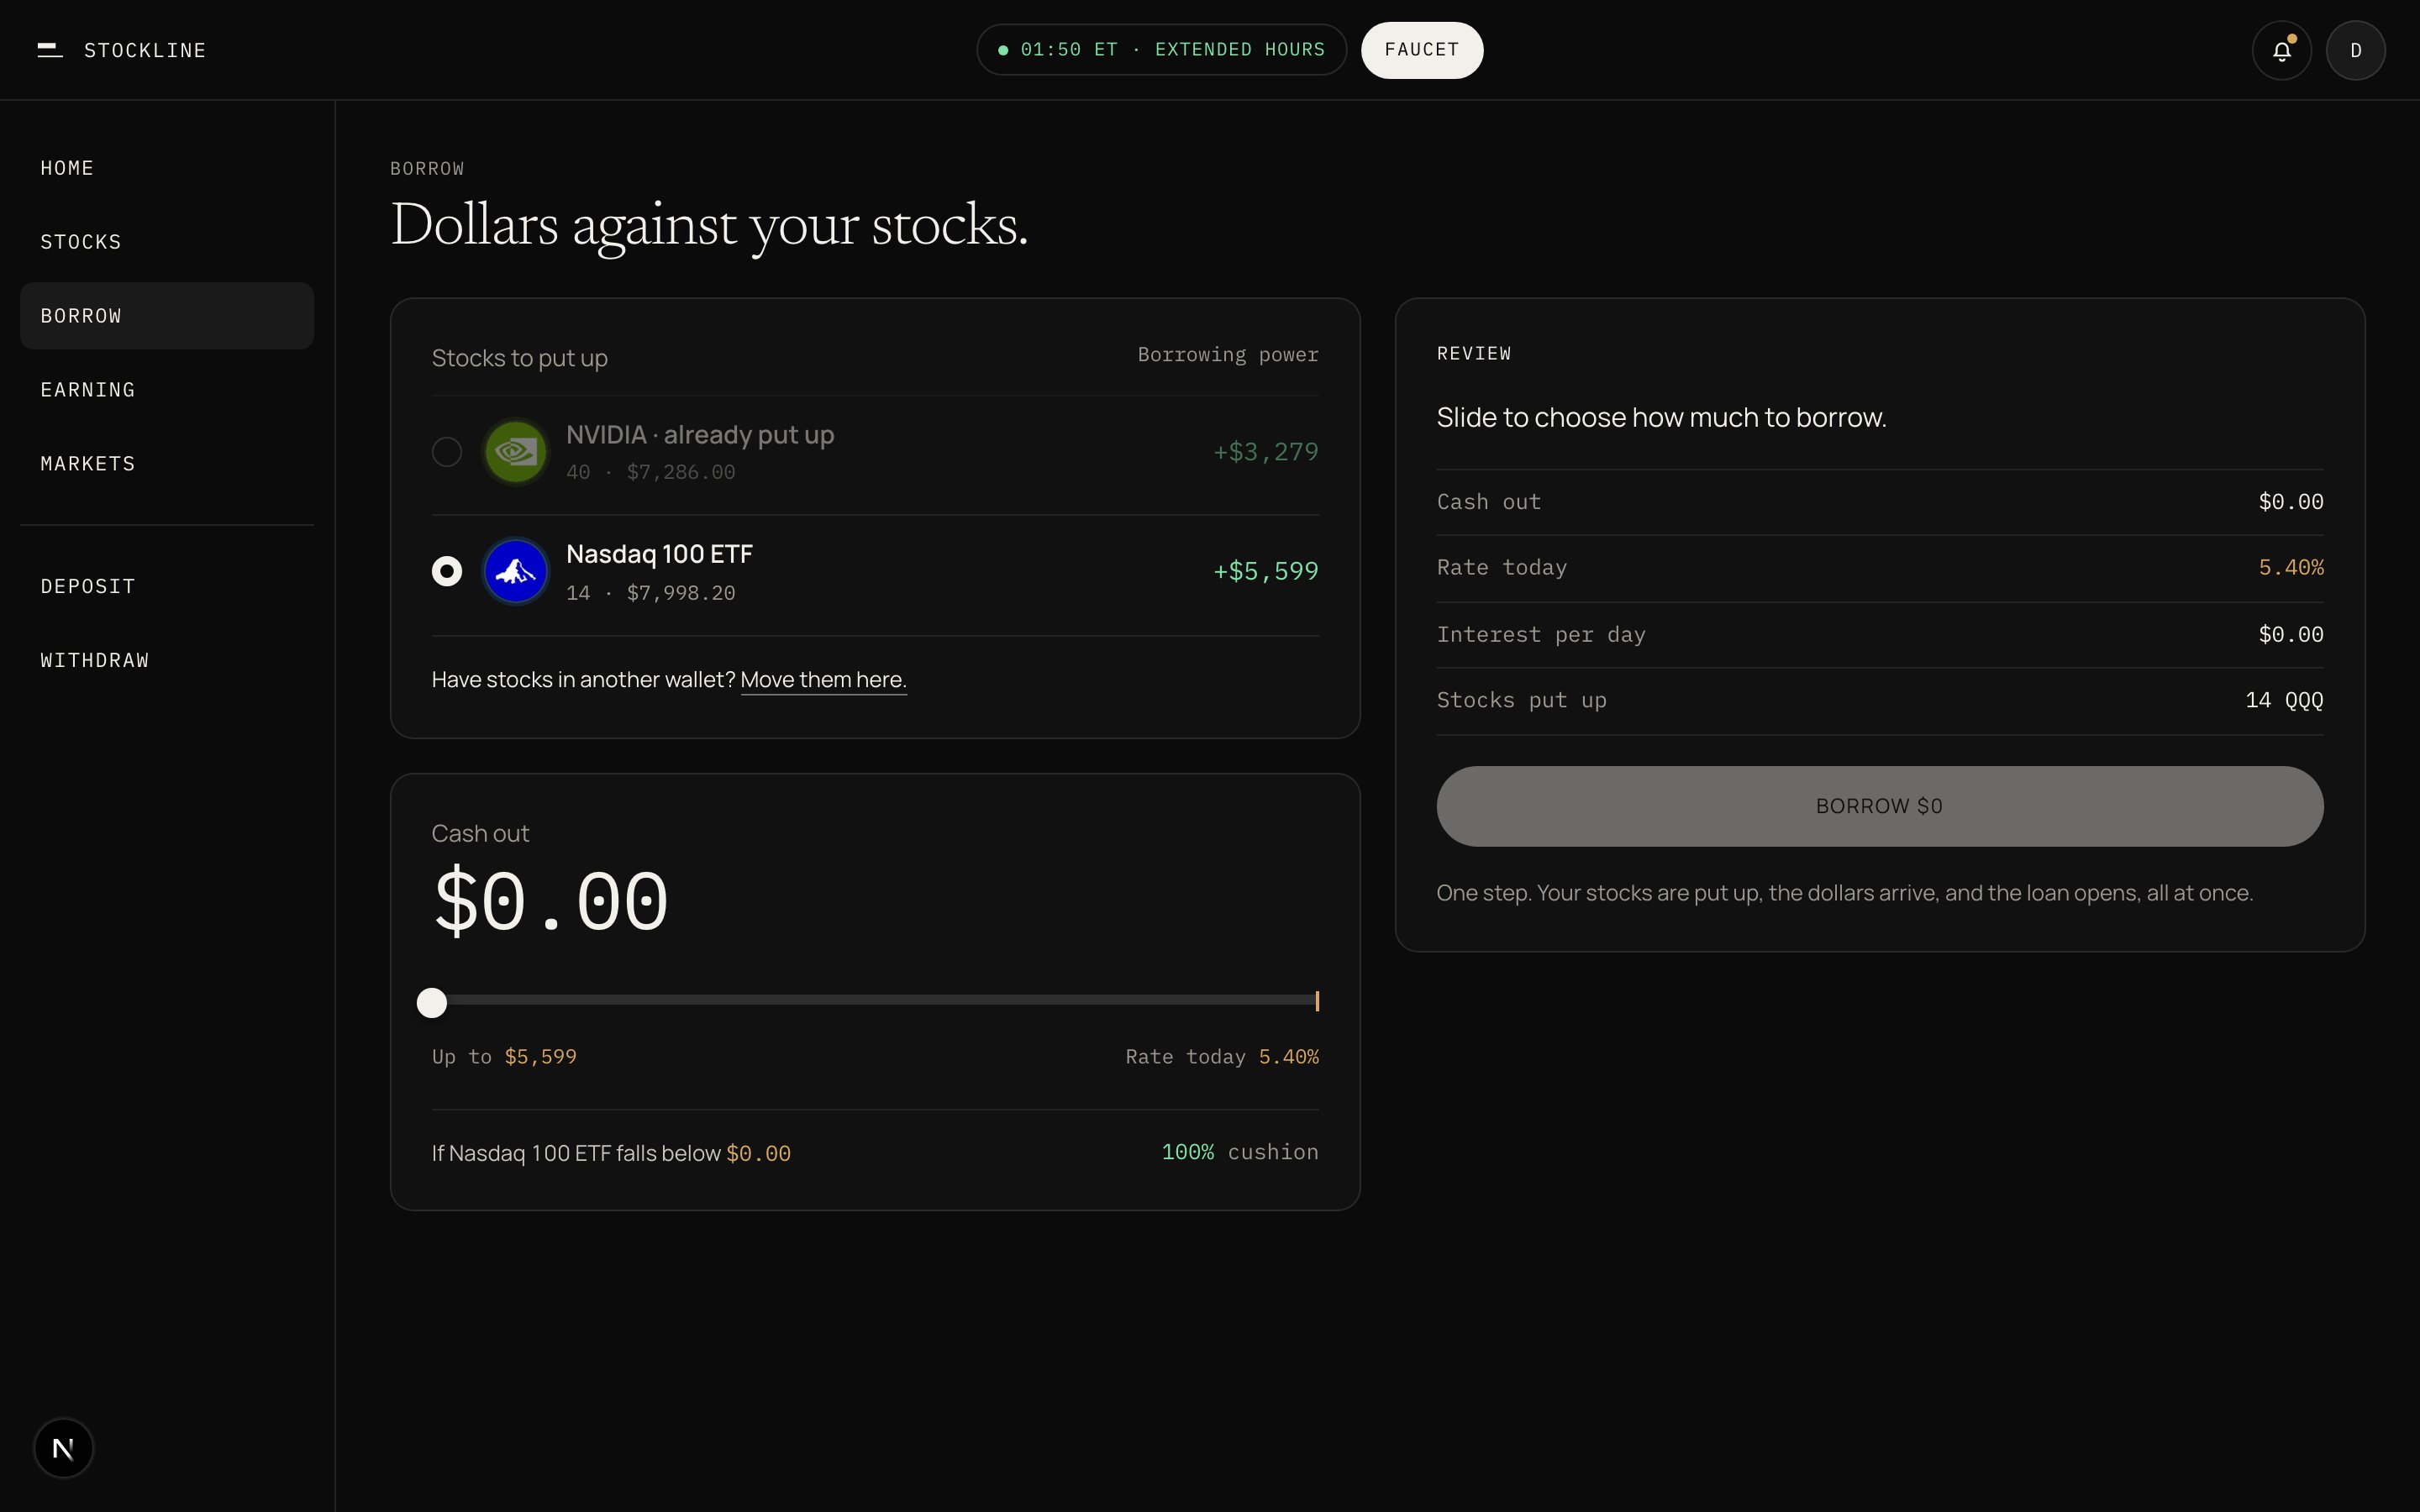Image resolution: width=2420 pixels, height=1512 pixels.
Task: Click the Stockline brand name
Action: (145, 50)
